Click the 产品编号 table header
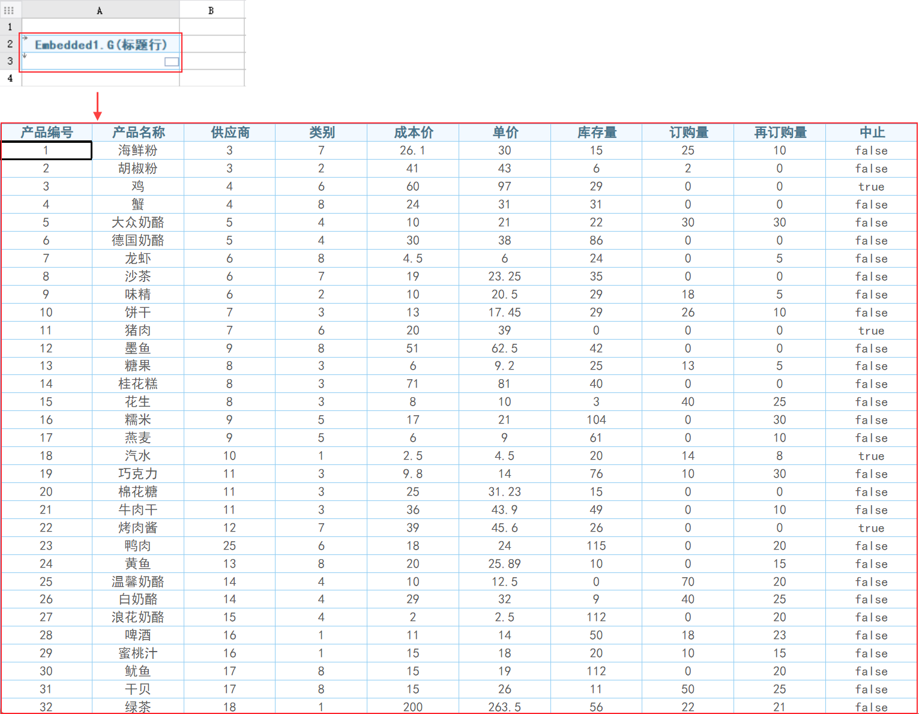 [46, 132]
